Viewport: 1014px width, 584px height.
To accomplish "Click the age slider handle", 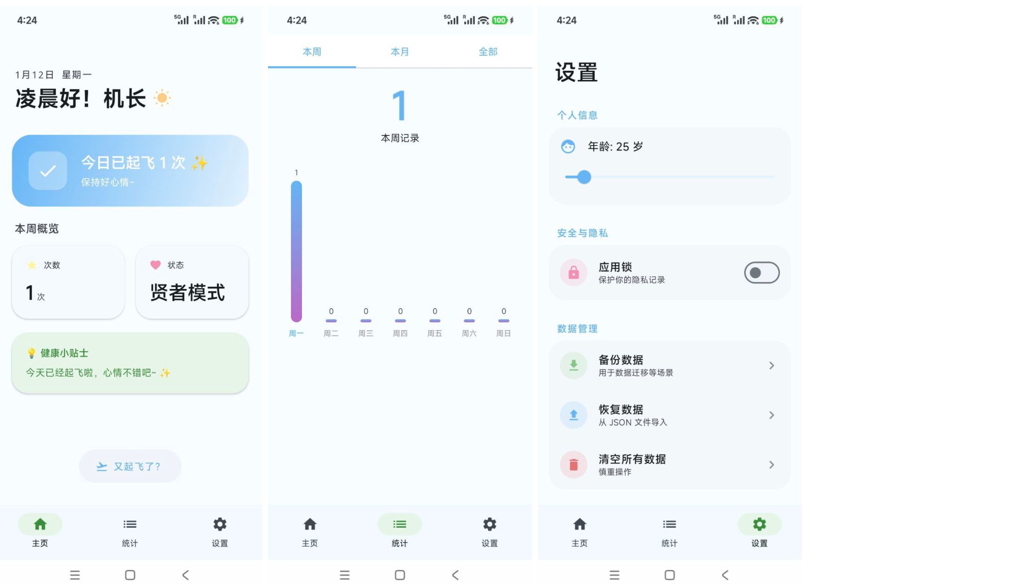I will [x=584, y=177].
